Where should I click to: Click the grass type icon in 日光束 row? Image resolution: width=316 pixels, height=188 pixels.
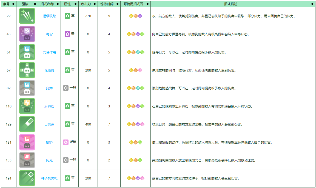click(67, 124)
